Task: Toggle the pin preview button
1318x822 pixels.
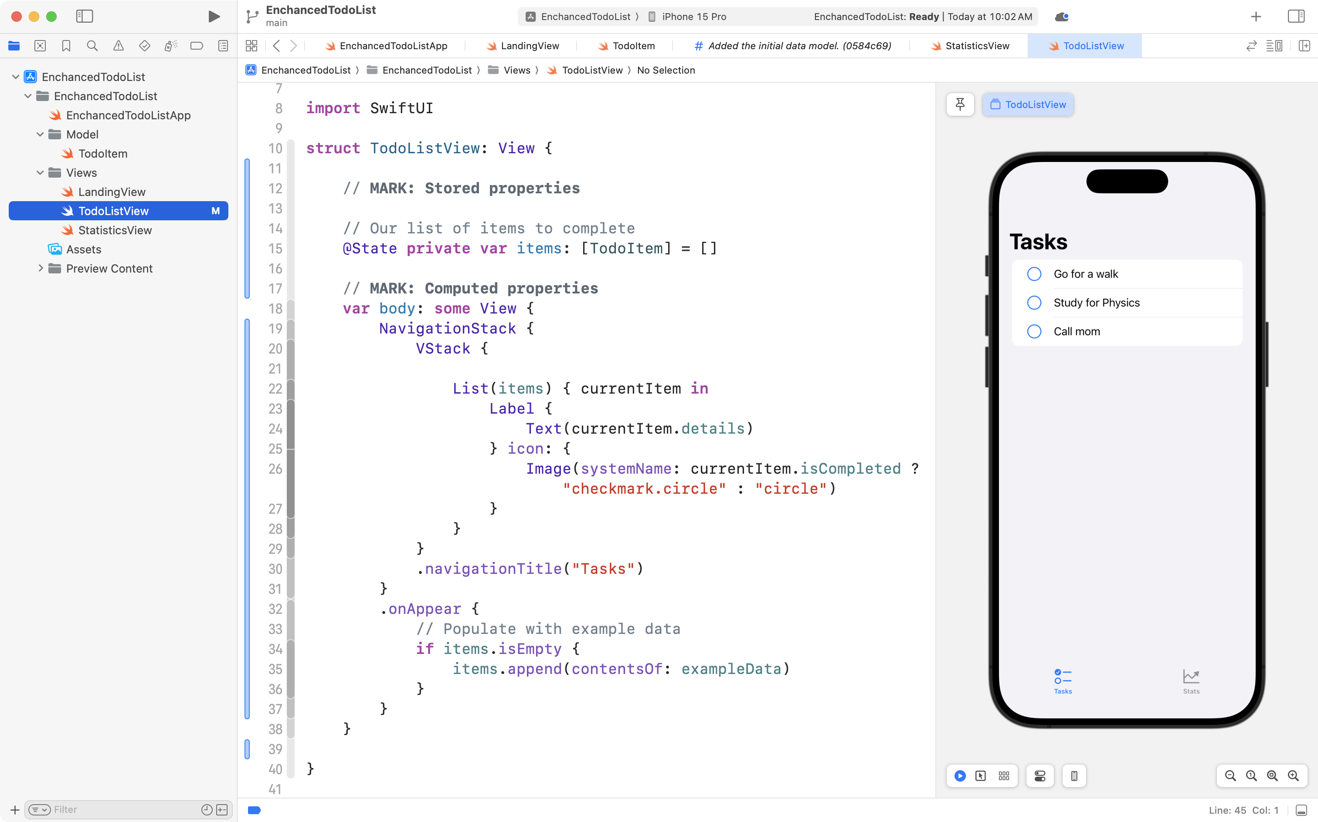Action: (x=960, y=104)
